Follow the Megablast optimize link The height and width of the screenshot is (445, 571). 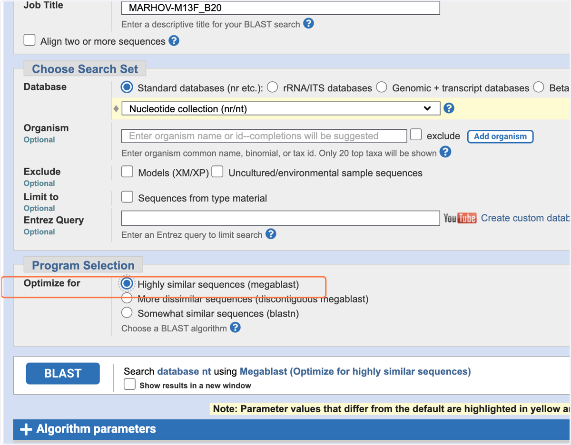pyautogui.click(x=355, y=371)
